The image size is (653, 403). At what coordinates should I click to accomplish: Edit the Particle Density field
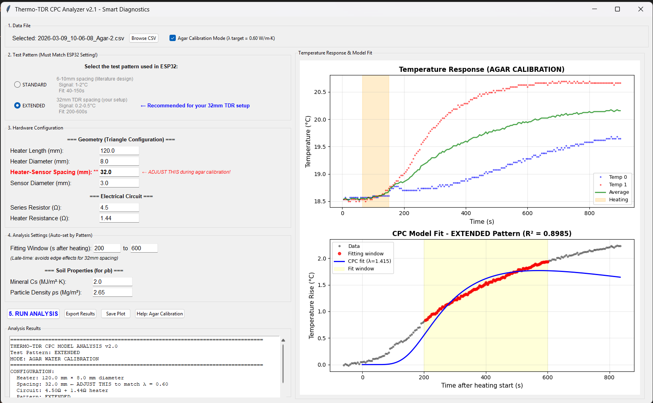point(112,292)
